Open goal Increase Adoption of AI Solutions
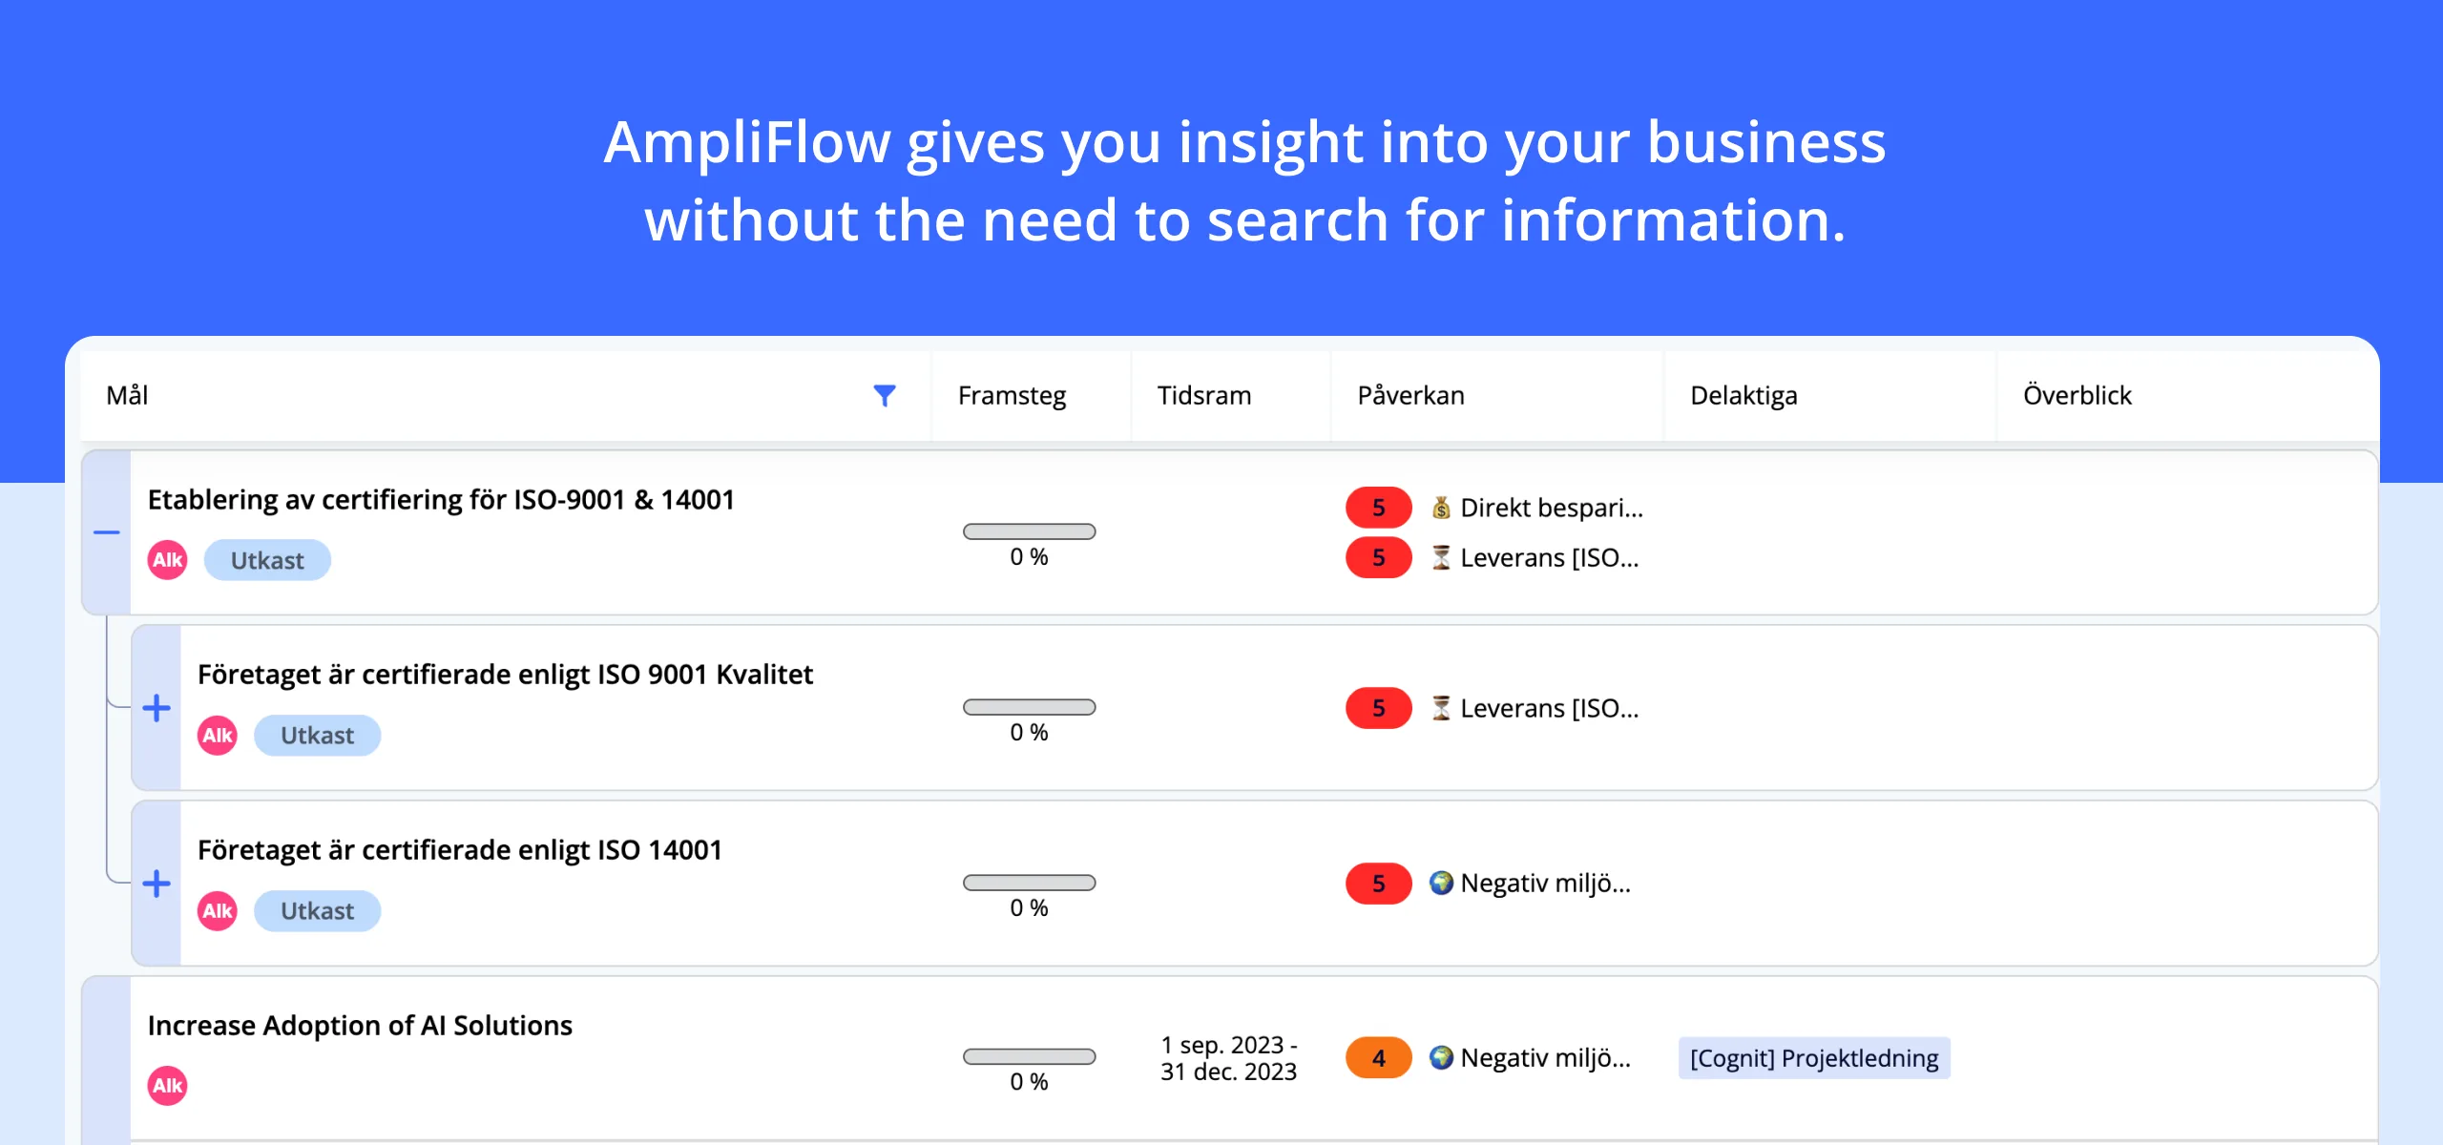Screen dimensions: 2443x1145 click(360, 1026)
